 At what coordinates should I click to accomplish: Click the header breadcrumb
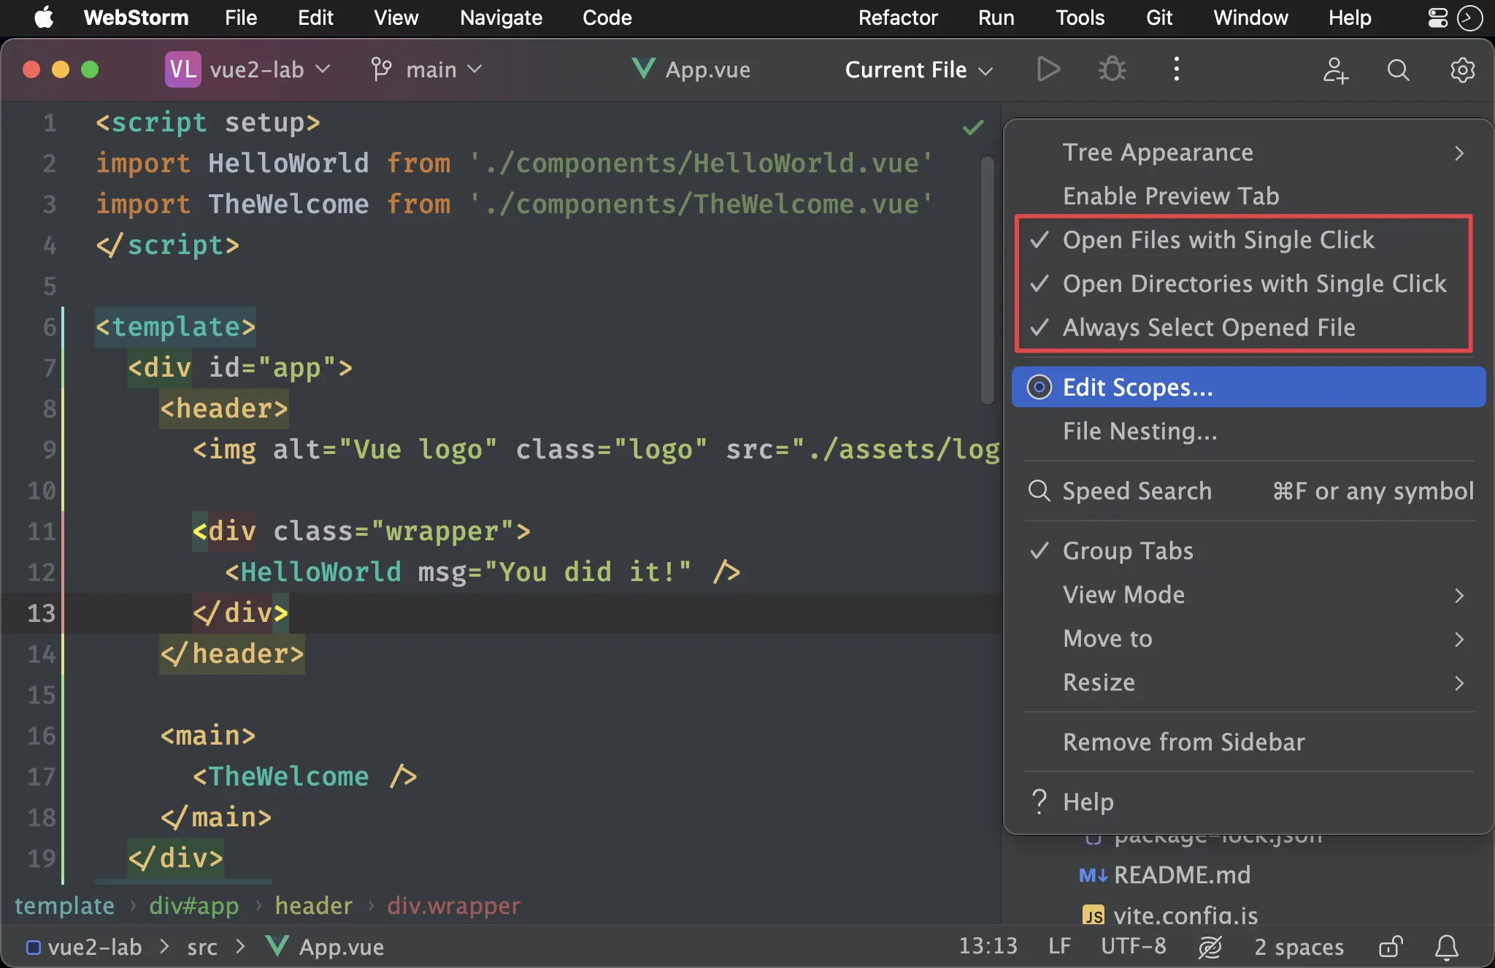pyautogui.click(x=314, y=906)
